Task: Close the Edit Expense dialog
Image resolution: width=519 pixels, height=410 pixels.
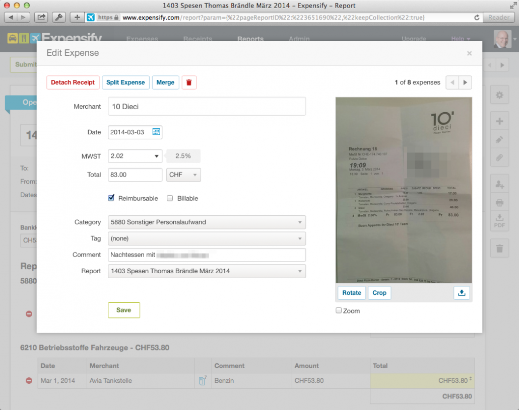Action: tap(469, 53)
